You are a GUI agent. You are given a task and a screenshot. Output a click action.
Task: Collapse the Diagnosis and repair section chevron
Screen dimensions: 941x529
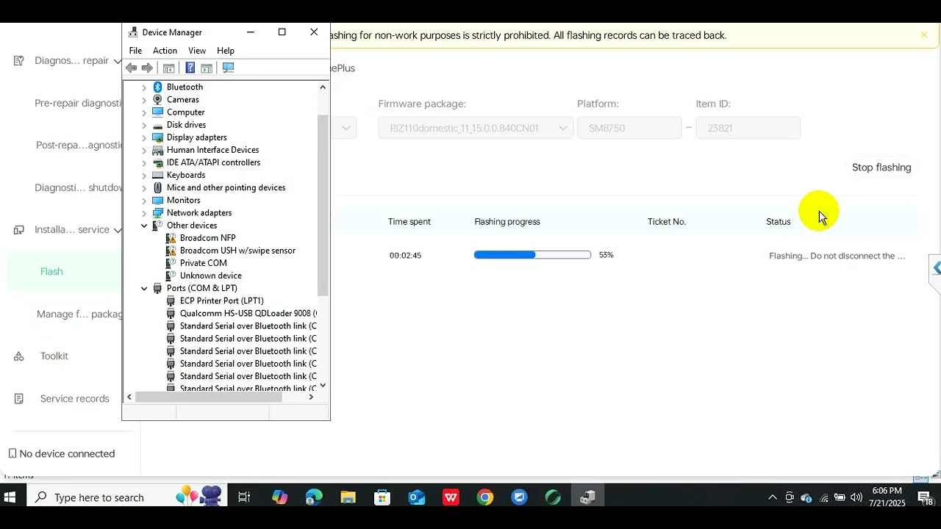coord(117,61)
